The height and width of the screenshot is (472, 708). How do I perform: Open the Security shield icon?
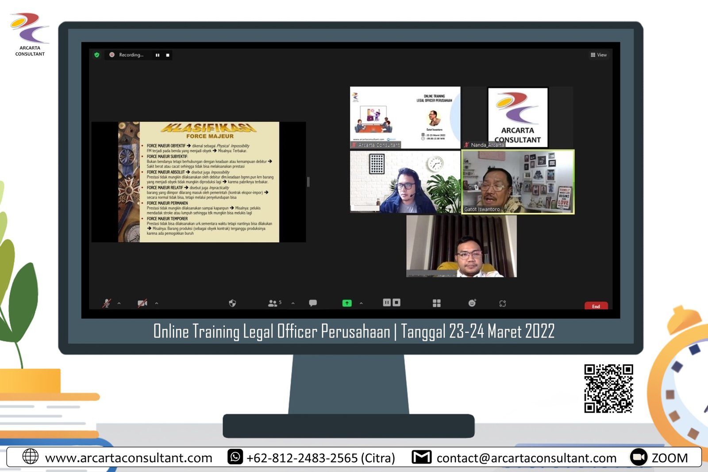[x=232, y=303]
